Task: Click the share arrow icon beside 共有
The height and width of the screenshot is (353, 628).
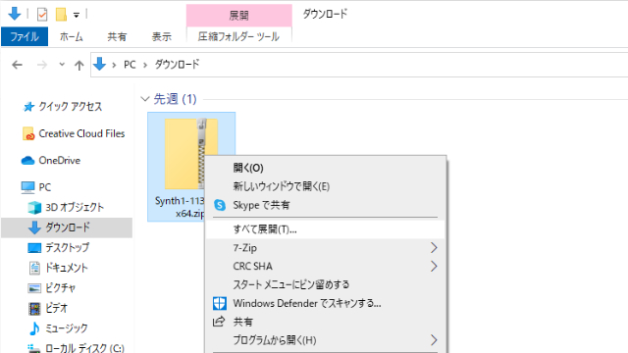Action: tap(219, 322)
